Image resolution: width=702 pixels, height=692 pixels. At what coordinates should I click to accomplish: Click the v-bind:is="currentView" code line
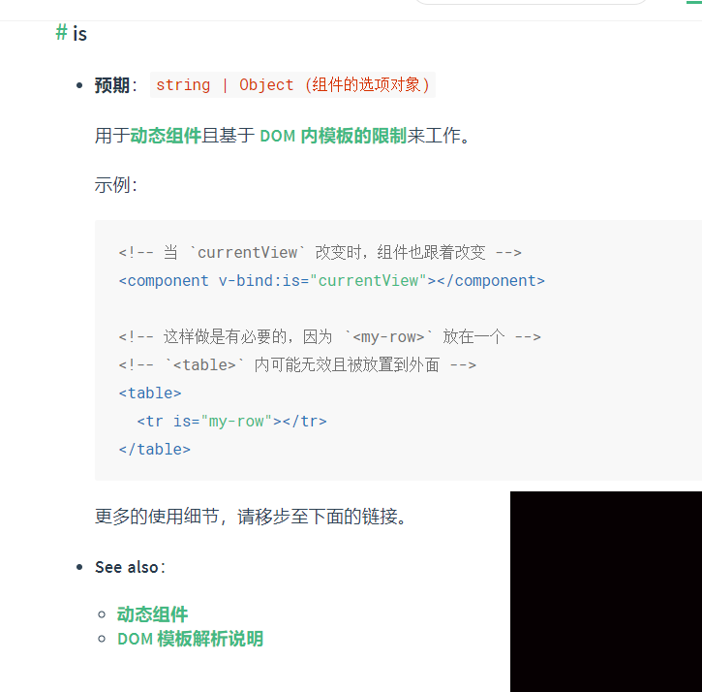(x=332, y=280)
